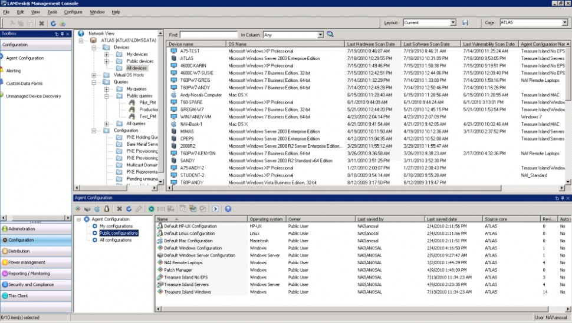572x323 pixels.
Task: Select T60PW7-GREG device row
Action: point(367,81)
